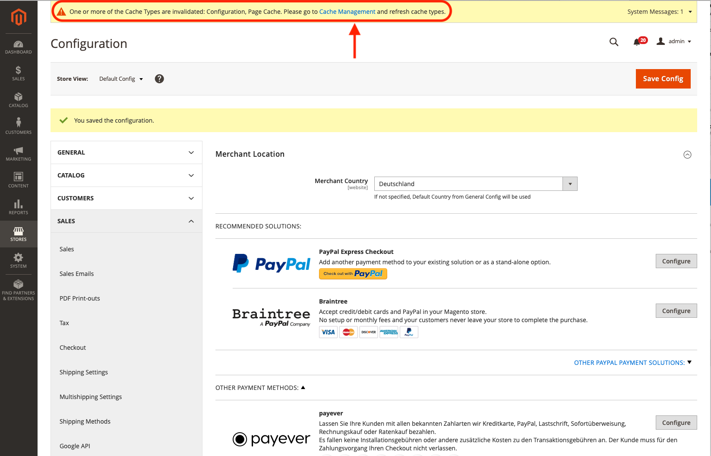Open the Customers sidebar menu
The height and width of the screenshot is (456, 711).
point(19,127)
